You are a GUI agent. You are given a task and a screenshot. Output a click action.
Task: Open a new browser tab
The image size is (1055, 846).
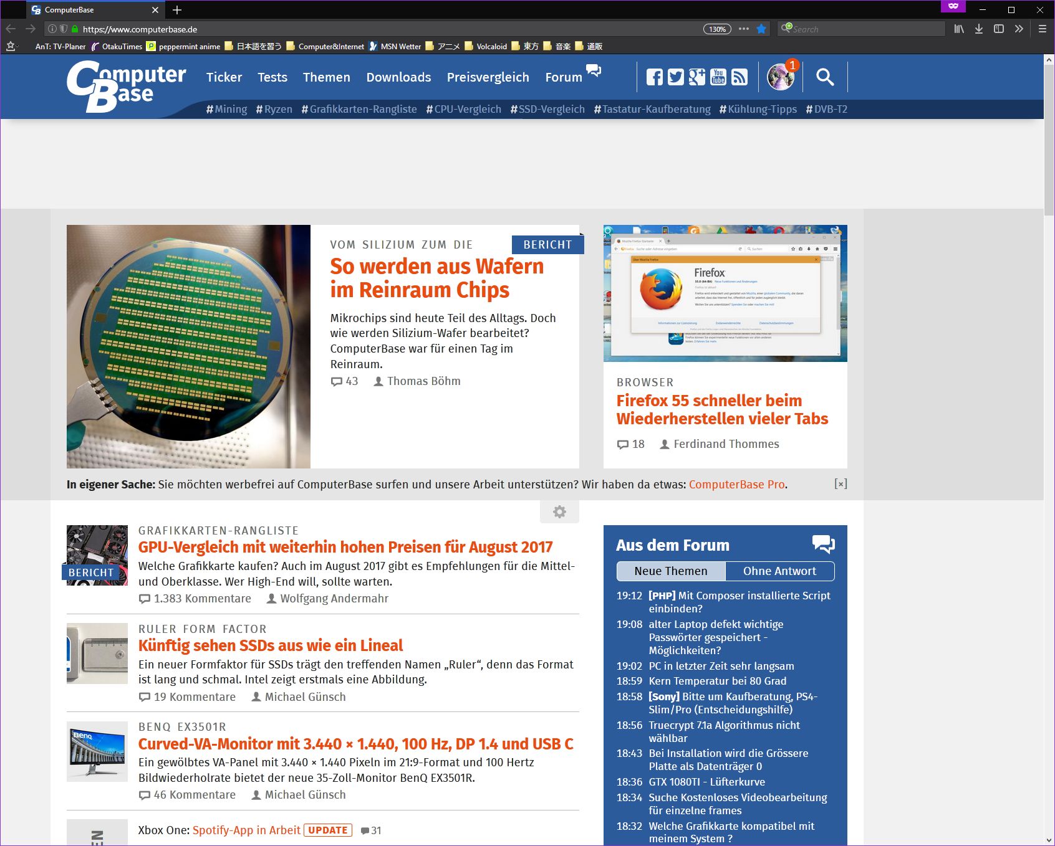[177, 10]
